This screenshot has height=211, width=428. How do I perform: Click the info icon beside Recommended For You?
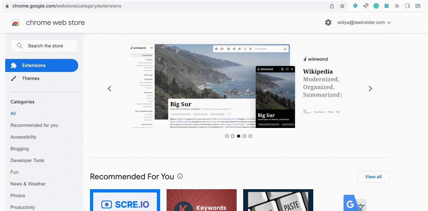coord(180,176)
